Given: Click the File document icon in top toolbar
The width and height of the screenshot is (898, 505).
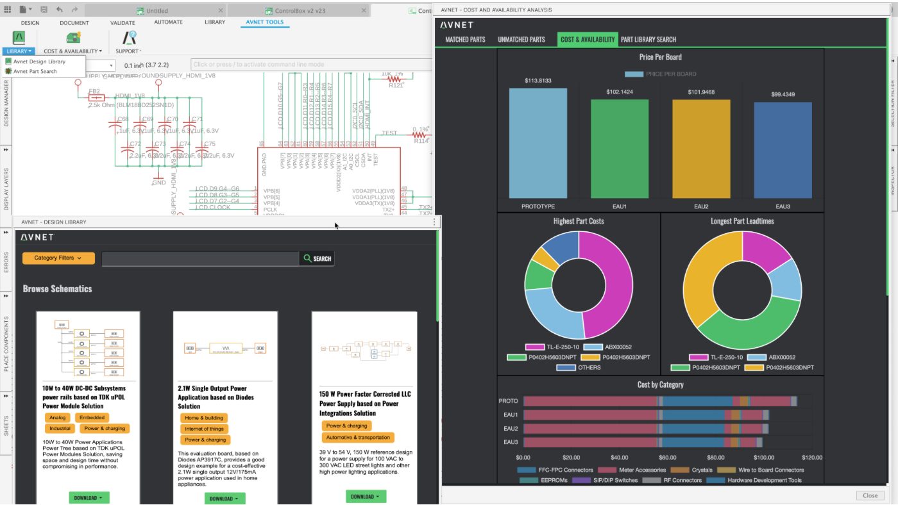Looking at the screenshot, I should coord(23,10).
